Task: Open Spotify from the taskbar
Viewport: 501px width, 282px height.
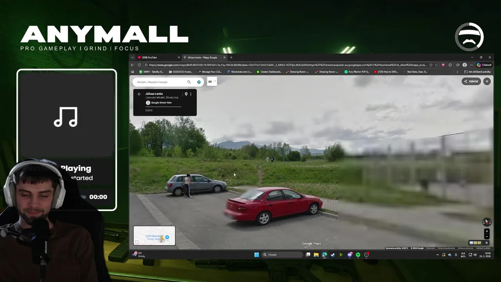Action: 358,255
